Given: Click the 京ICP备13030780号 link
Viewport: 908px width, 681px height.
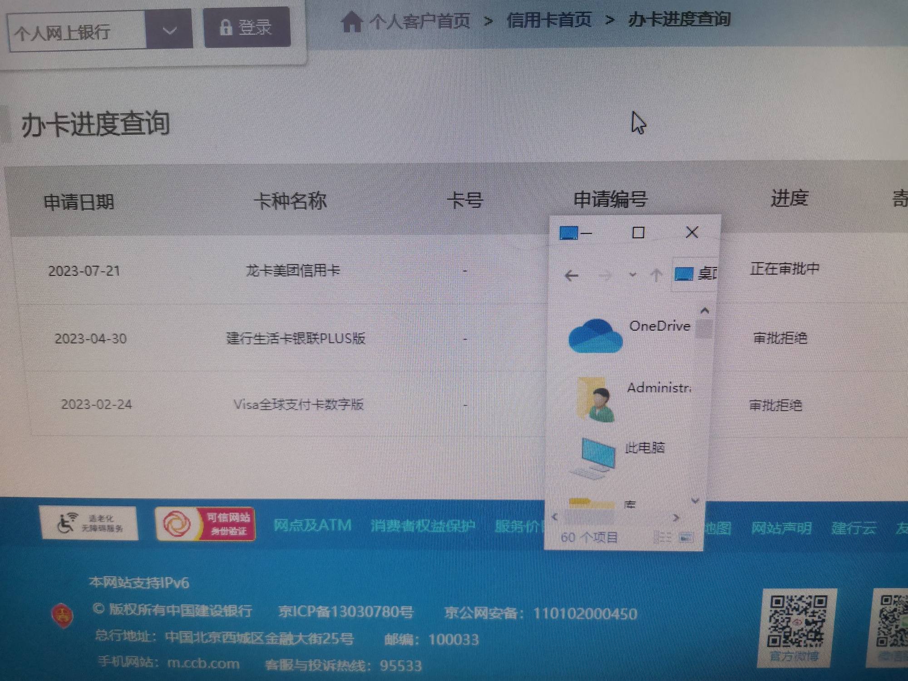Looking at the screenshot, I should point(346,612).
